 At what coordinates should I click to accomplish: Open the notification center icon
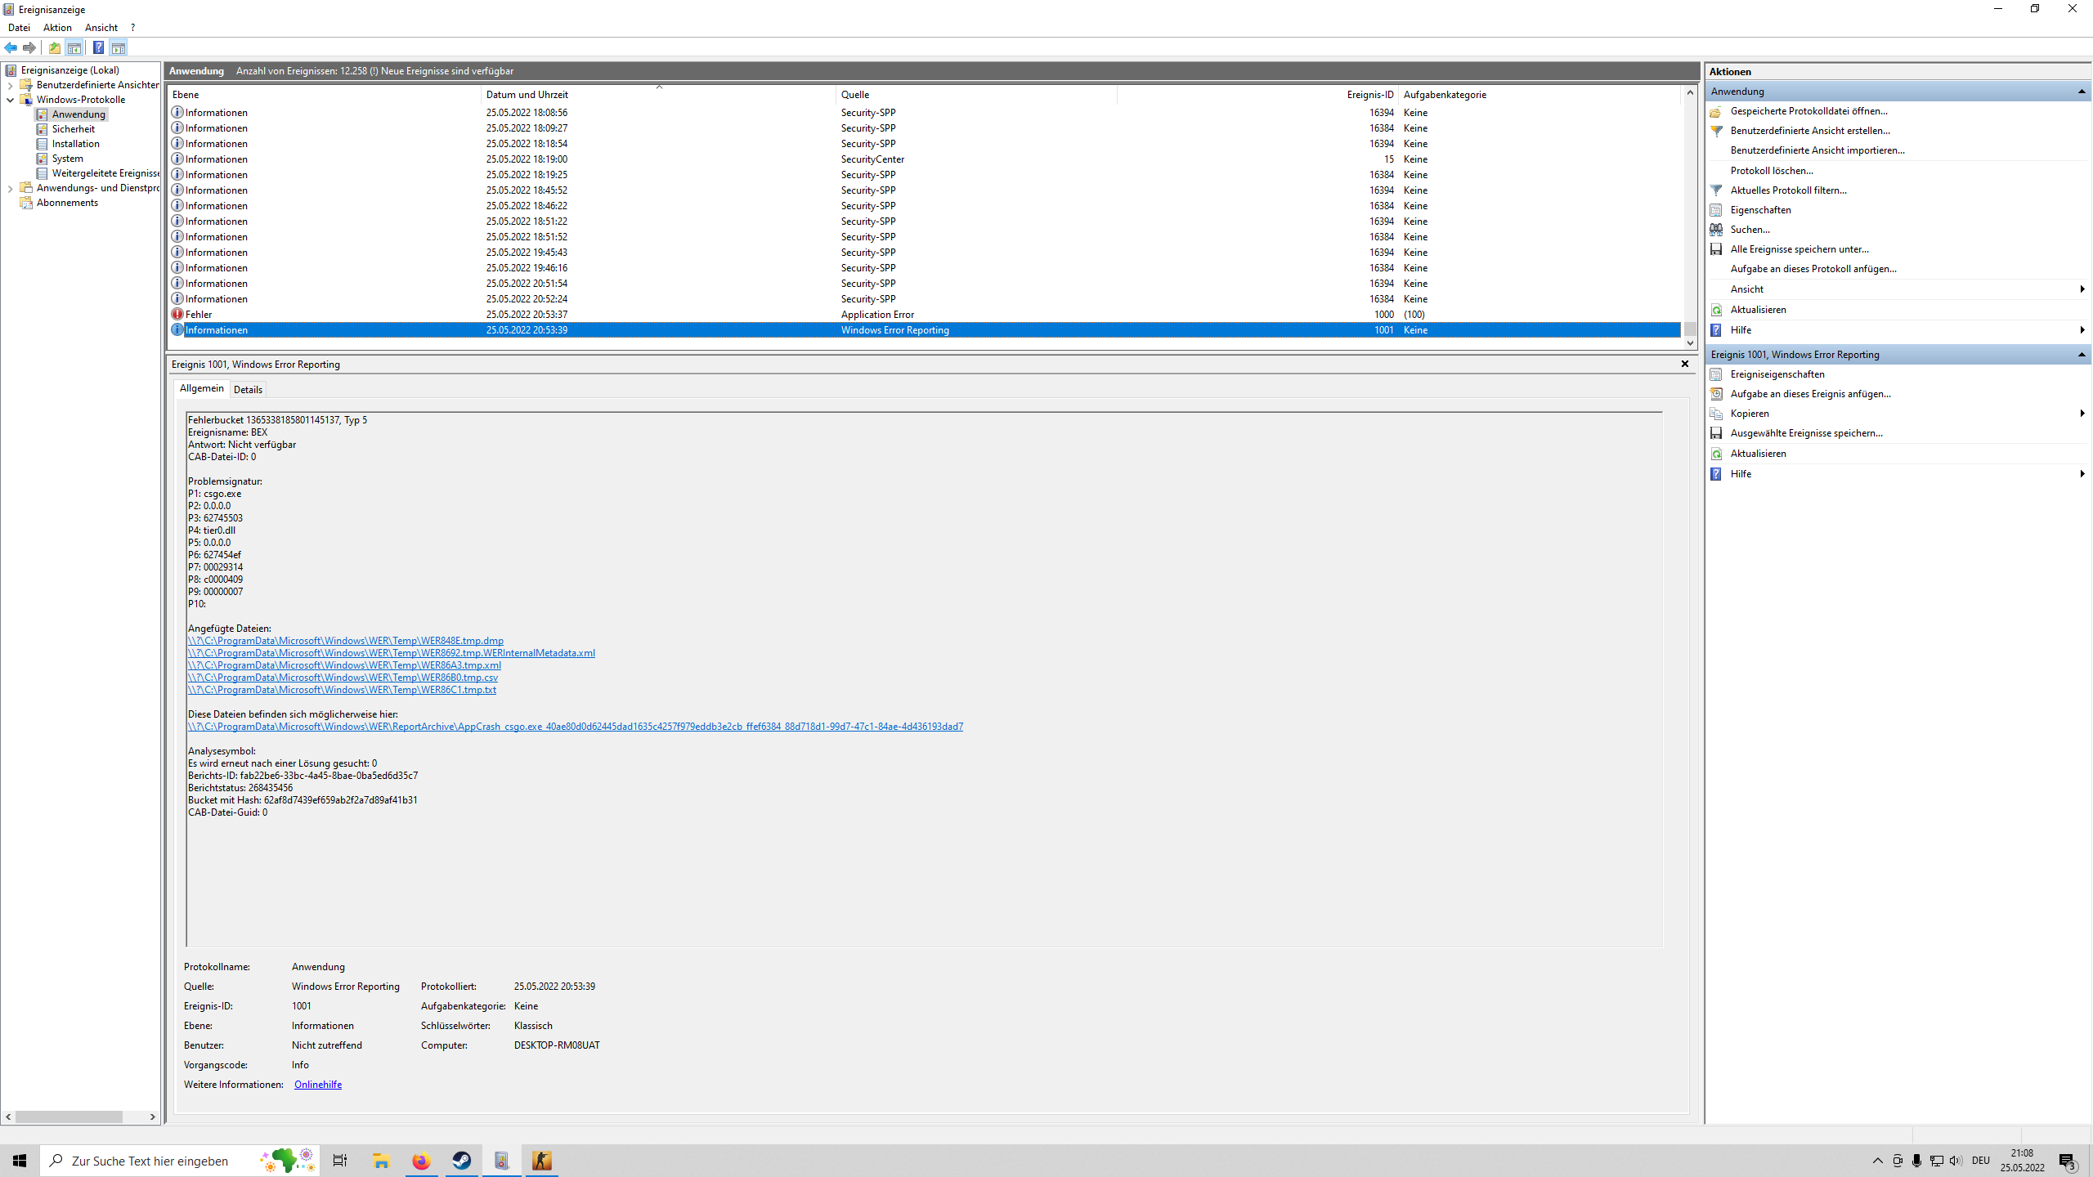(x=2068, y=1161)
